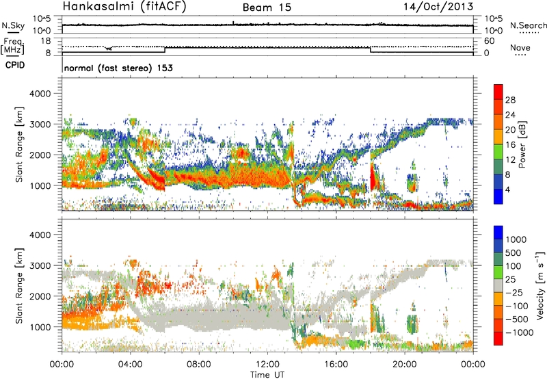The width and height of the screenshot is (547, 379).
Task: Click the Beam 15 label
Action: pyautogui.click(x=267, y=8)
